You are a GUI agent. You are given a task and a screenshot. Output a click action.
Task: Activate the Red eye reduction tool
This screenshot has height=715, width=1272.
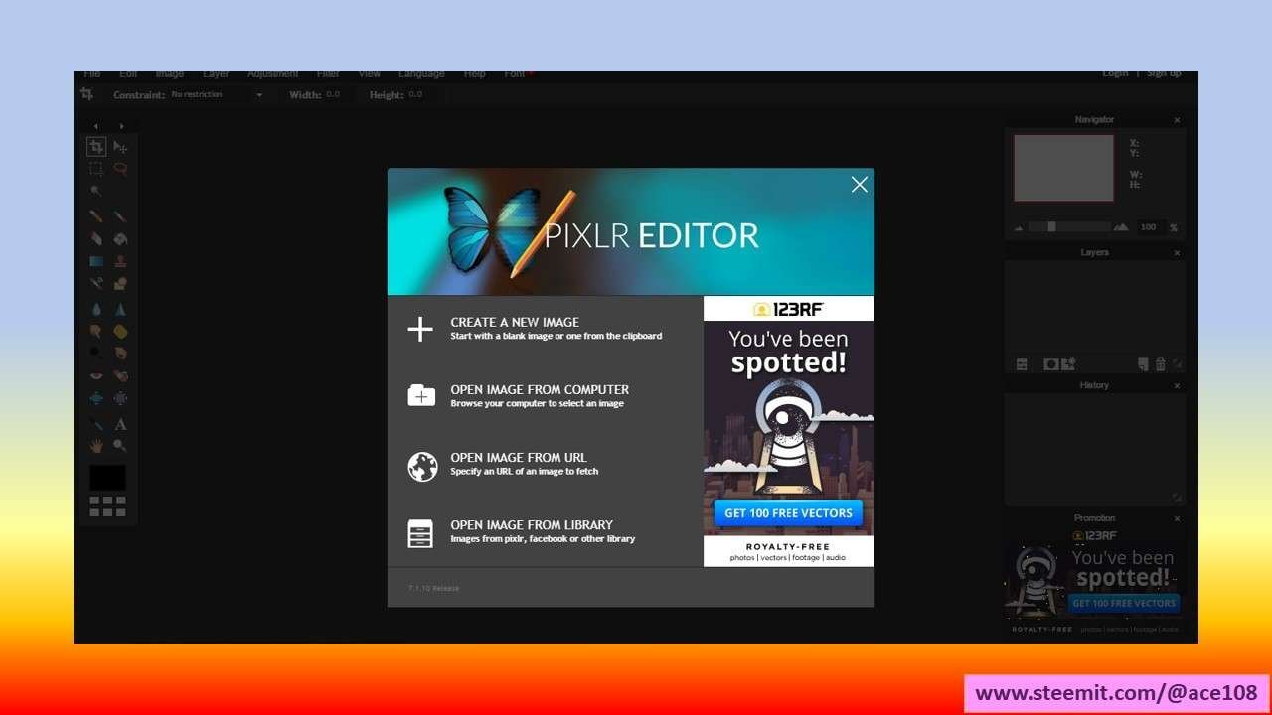point(96,375)
